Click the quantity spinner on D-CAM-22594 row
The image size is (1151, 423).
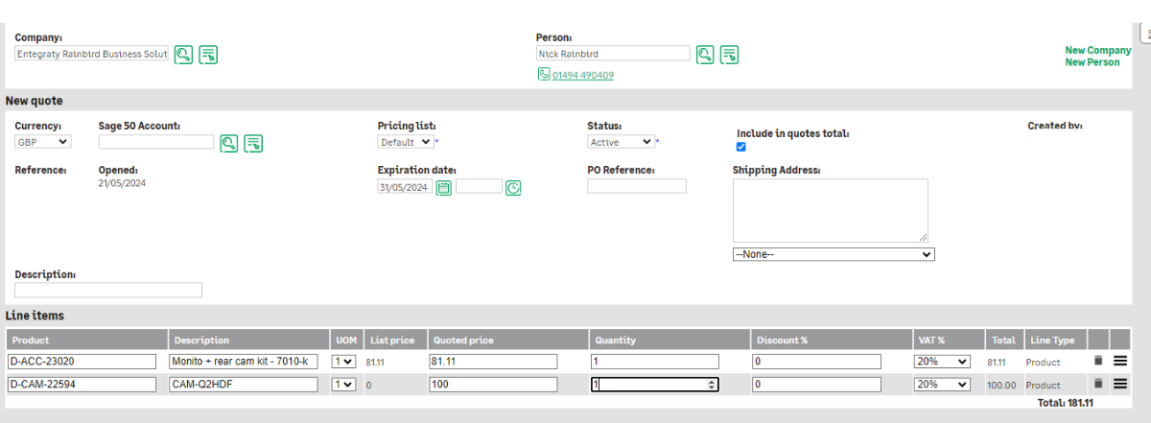[711, 384]
